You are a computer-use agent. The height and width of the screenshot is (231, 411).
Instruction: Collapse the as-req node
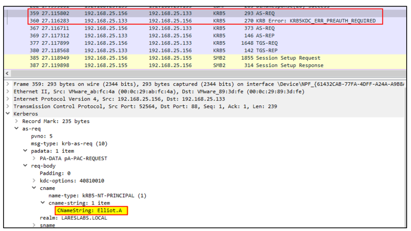(16, 129)
